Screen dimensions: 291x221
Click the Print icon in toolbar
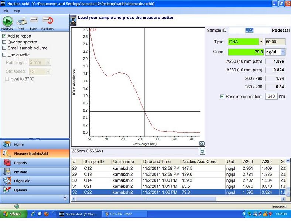click(21, 21)
